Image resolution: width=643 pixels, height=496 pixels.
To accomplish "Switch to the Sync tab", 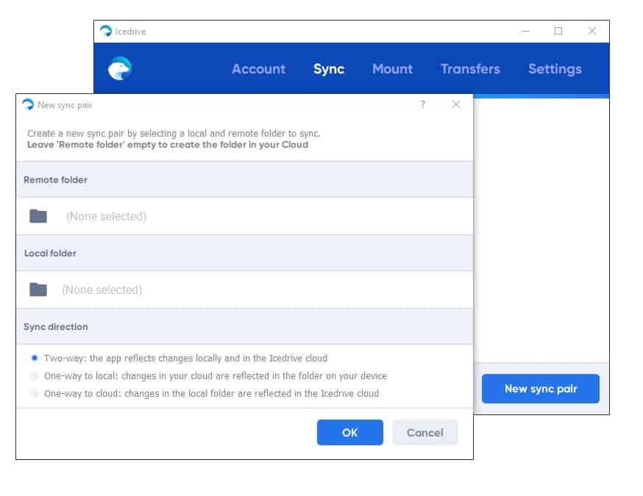I will pos(329,69).
